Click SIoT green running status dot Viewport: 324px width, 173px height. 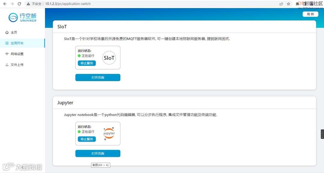(79, 56)
